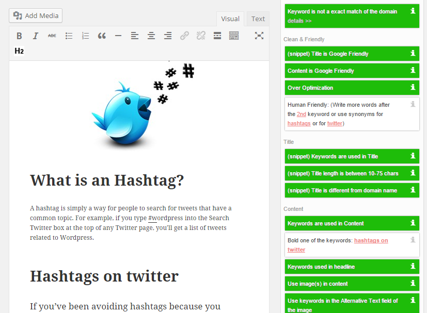The image size is (427, 313).
Task: Click the '#wordpress' word in the paragraph
Action: point(166,218)
